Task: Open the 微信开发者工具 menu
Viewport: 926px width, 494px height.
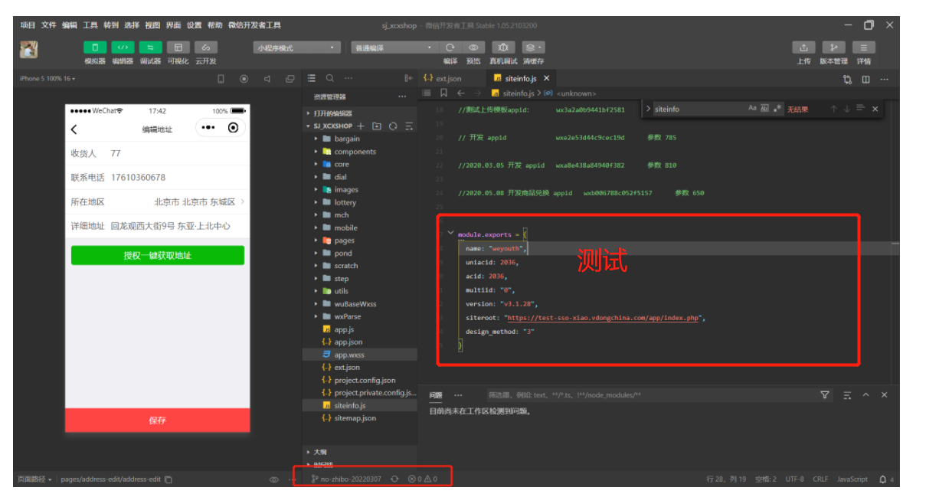Action: 254,25
